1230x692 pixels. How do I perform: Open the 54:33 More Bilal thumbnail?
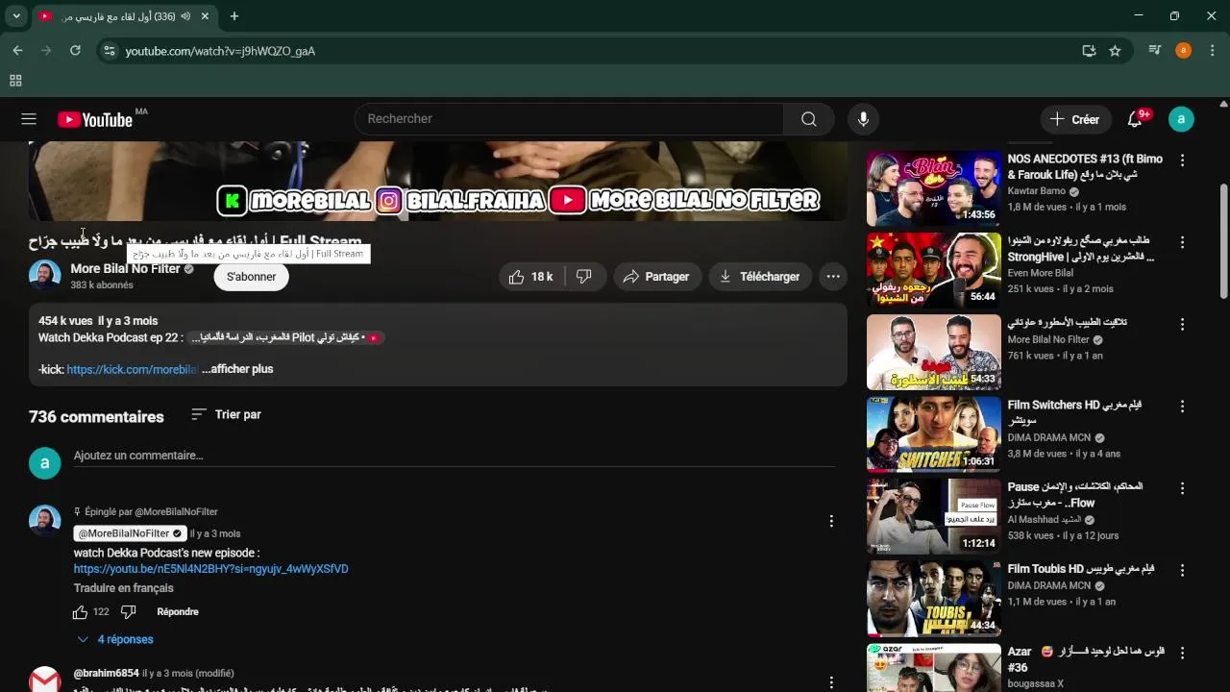point(934,352)
